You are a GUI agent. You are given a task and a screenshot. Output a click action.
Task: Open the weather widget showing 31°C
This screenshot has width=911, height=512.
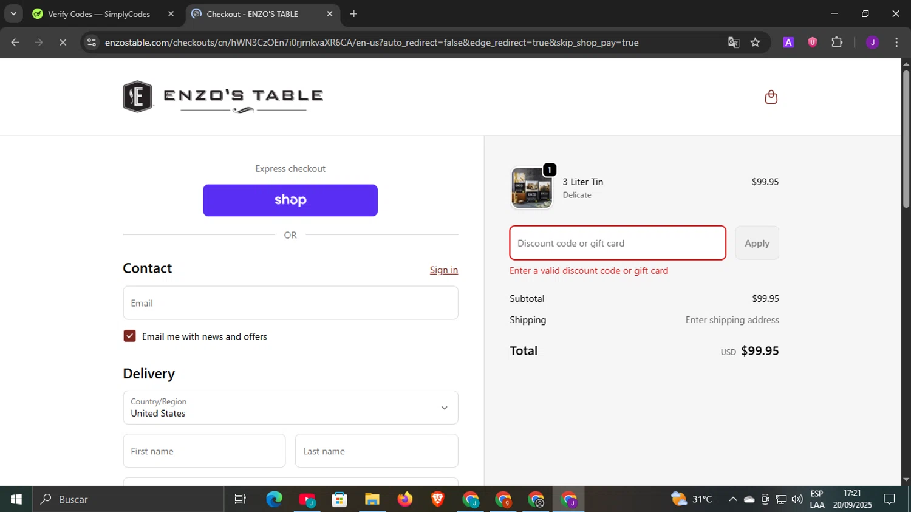point(692,499)
